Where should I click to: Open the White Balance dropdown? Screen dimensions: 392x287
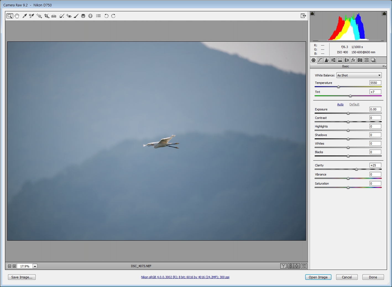359,75
